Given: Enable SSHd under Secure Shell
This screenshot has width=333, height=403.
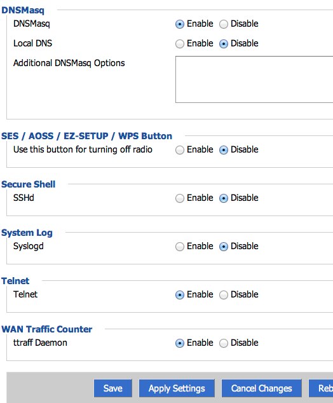Looking at the screenshot, I should point(180,198).
